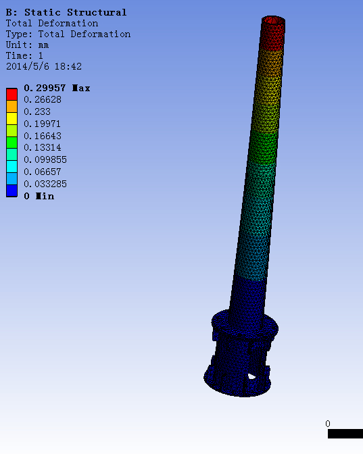
Task: Select the bright green legend color band
Action: tap(12, 143)
